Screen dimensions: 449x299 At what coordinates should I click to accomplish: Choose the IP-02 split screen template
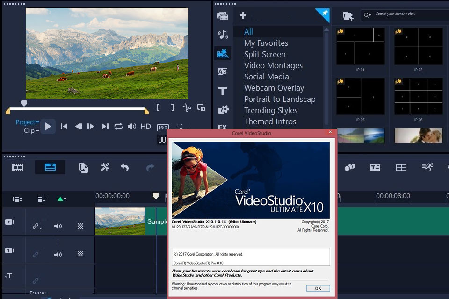418,47
